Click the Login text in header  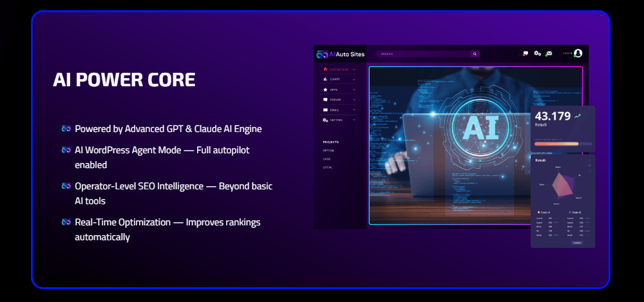coord(567,53)
